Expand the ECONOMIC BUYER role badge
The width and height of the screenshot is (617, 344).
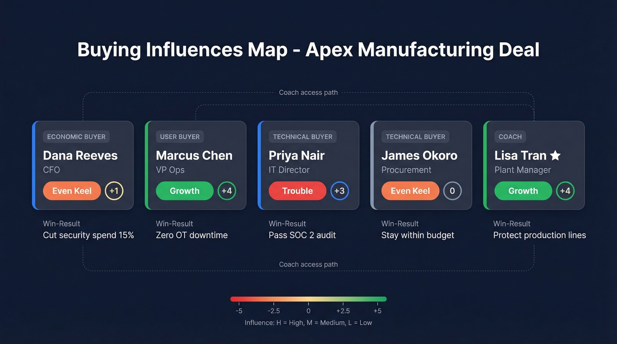(76, 137)
